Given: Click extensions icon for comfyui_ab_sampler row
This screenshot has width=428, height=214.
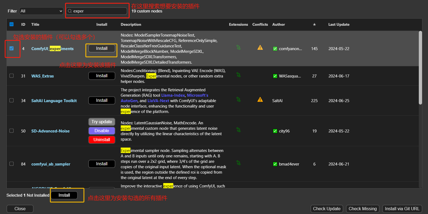Looking at the screenshot, I should [x=238, y=163].
